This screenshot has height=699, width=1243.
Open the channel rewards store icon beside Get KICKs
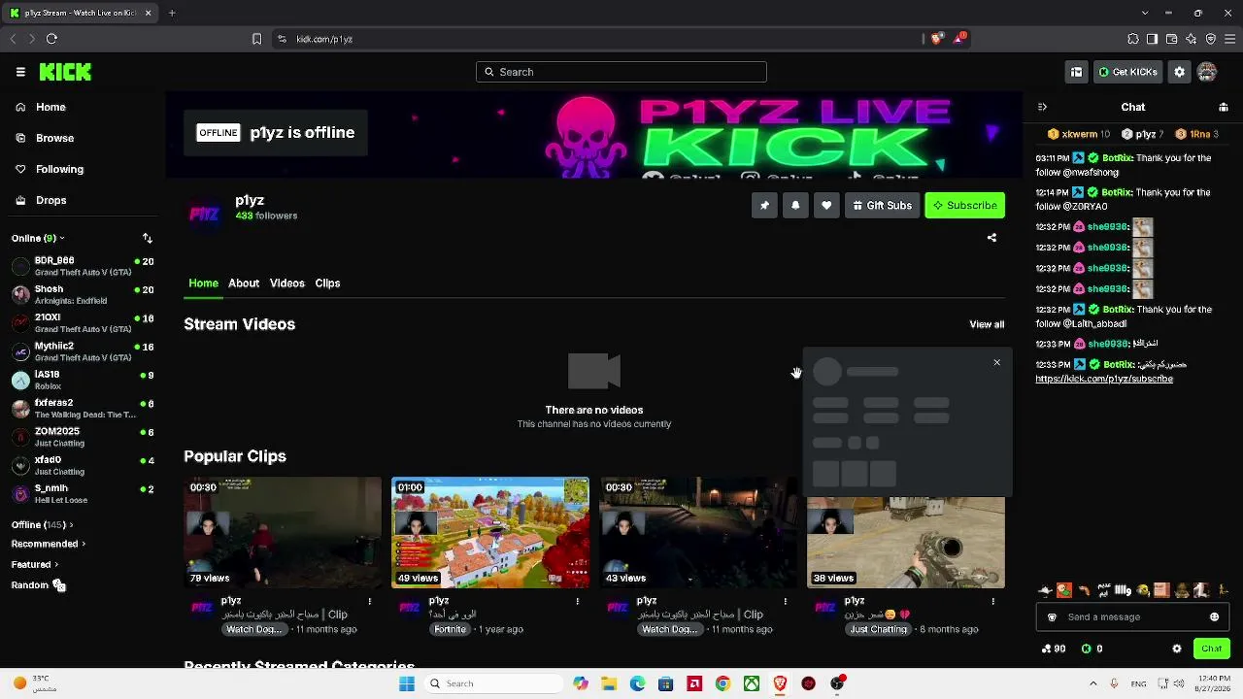point(1076,72)
